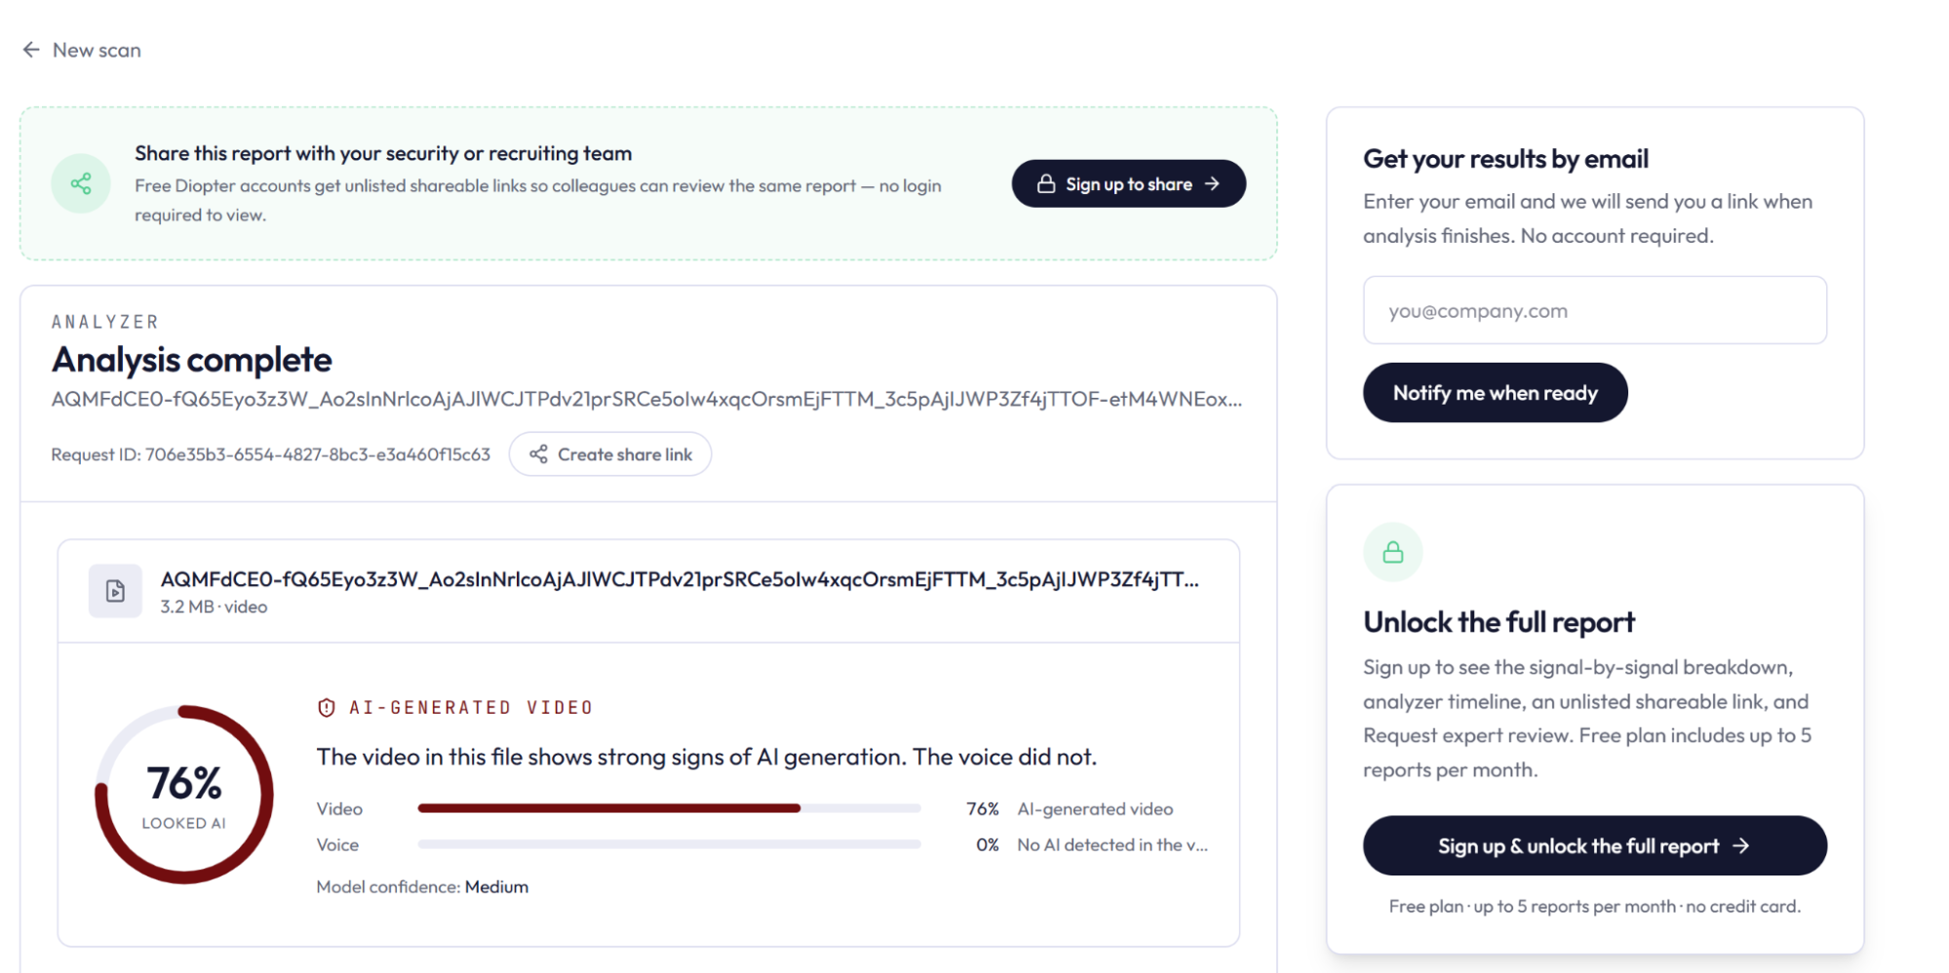Click the Voice 0% progress bar

[x=669, y=844]
